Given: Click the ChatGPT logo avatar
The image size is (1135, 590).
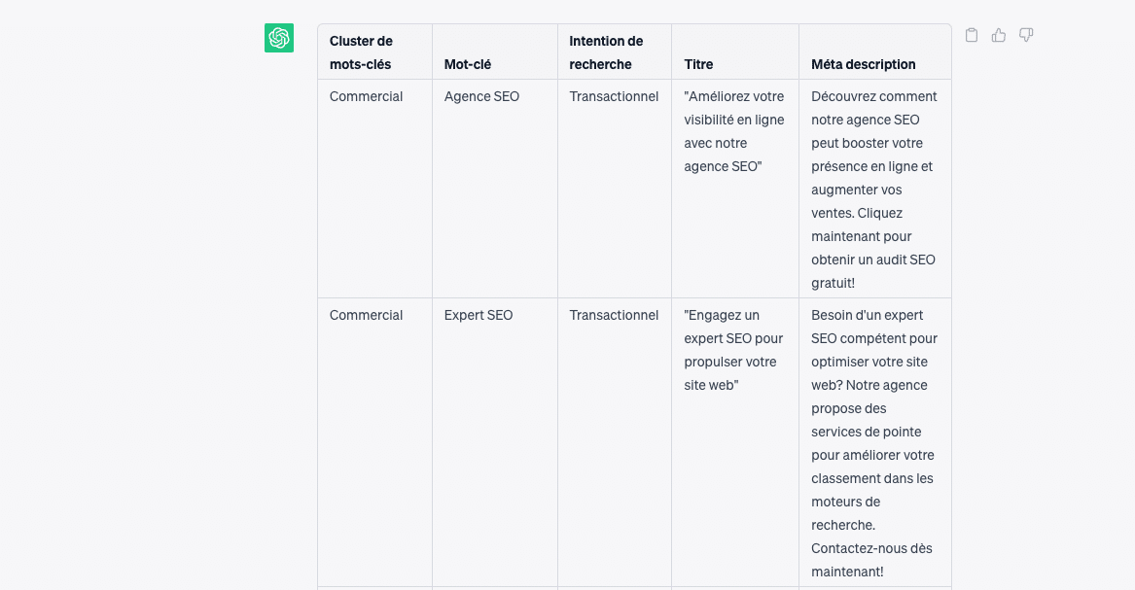Looking at the screenshot, I should coord(279,38).
